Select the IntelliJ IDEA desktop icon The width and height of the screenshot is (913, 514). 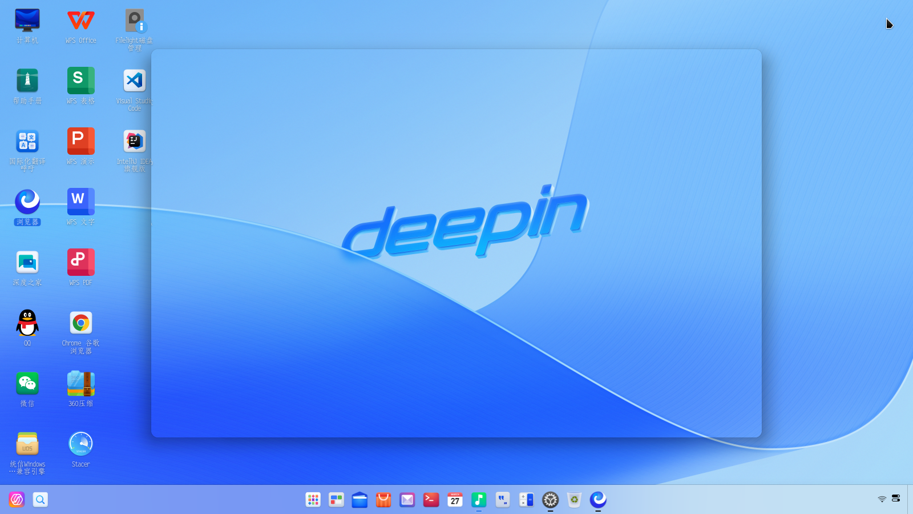click(x=135, y=141)
